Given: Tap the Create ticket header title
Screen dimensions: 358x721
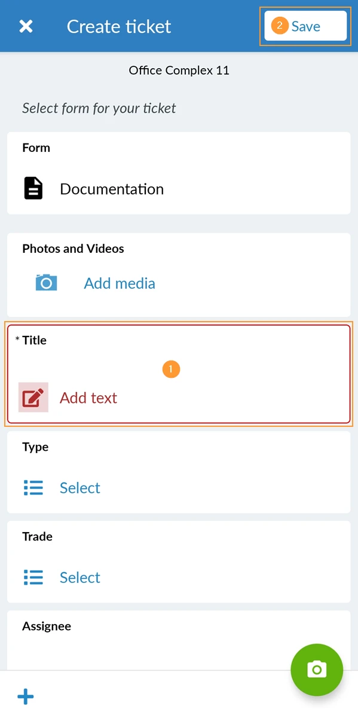Looking at the screenshot, I should 119,26.
